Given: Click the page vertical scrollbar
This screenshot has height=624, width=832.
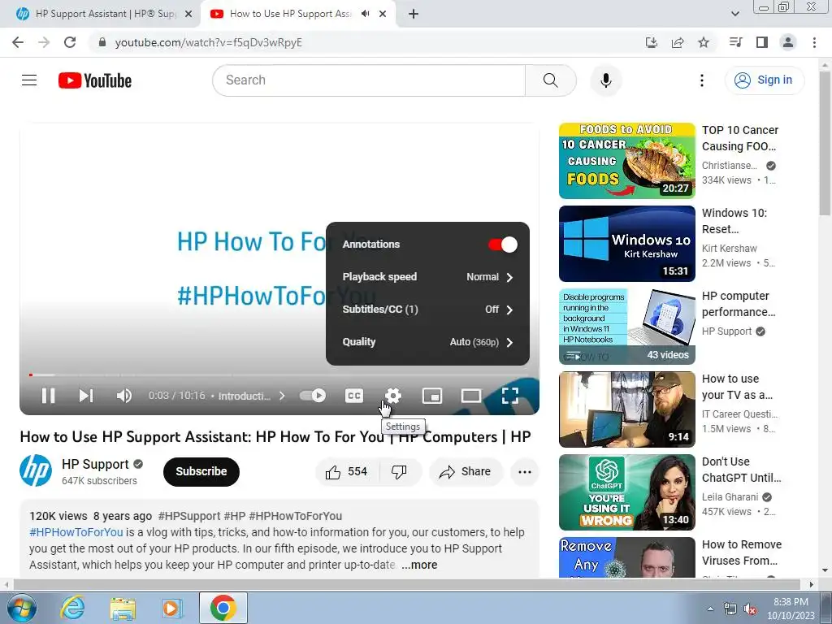Looking at the screenshot, I should pyautogui.click(x=824, y=145).
